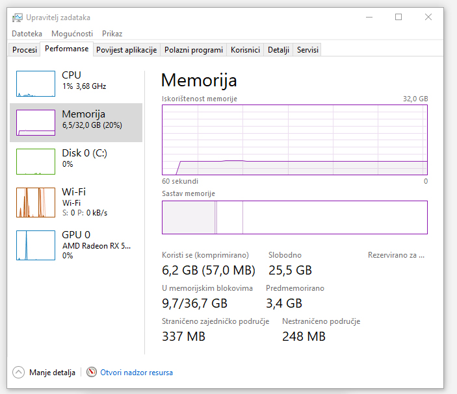Select the Memorija mini graph in sidebar
The height and width of the screenshot is (394, 457).
(x=36, y=123)
